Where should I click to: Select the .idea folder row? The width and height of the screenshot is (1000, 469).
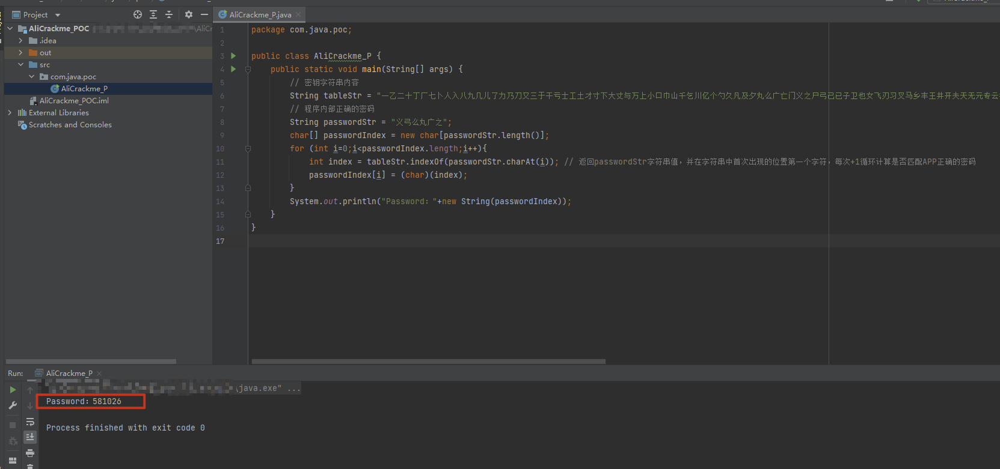coord(108,40)
